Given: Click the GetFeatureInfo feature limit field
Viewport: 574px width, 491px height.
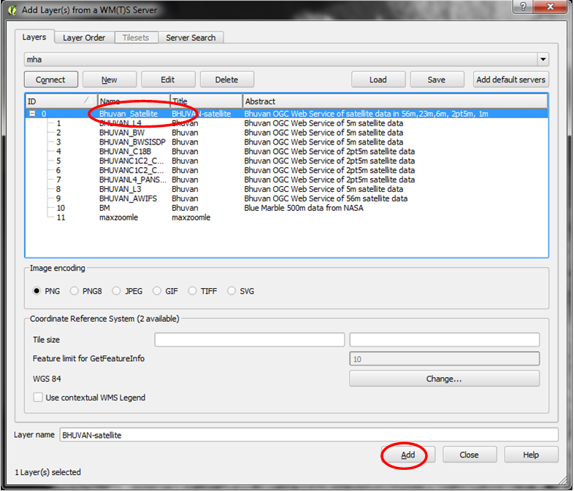Looking at the screenshot, I should (445, 359).
